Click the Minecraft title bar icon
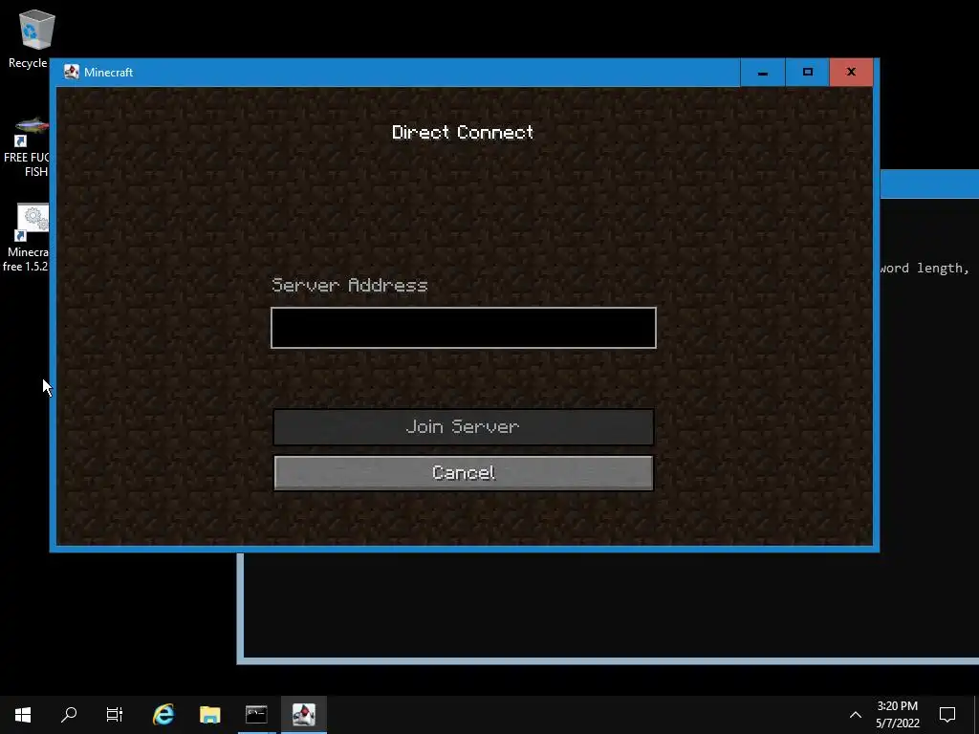 pyautogui.click(x=71, y=73)
